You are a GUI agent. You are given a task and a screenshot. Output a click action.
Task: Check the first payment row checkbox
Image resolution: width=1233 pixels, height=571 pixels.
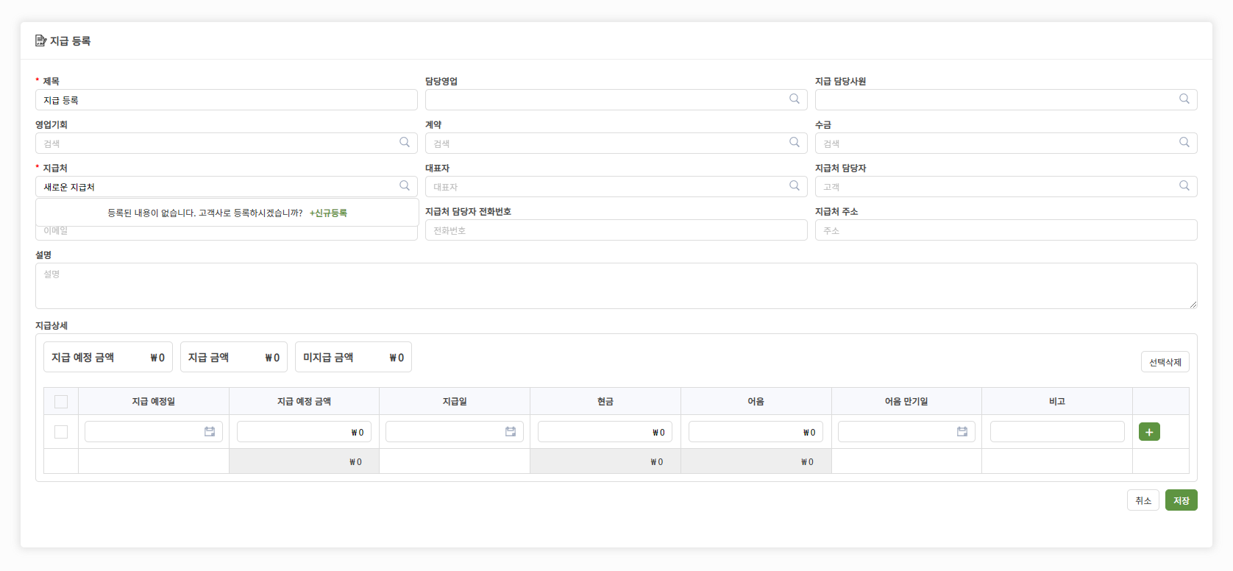pyautogui.click(x=61, y=432)
